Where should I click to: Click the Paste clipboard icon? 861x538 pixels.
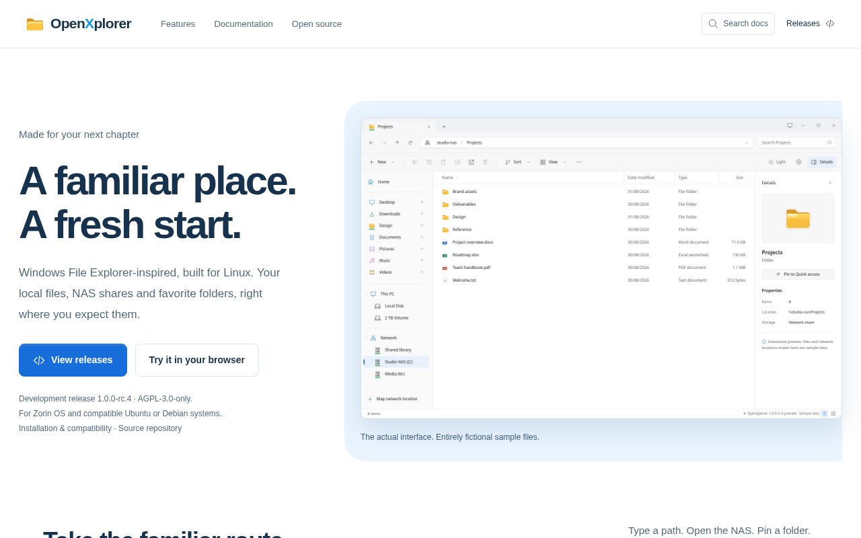point(443,162)
